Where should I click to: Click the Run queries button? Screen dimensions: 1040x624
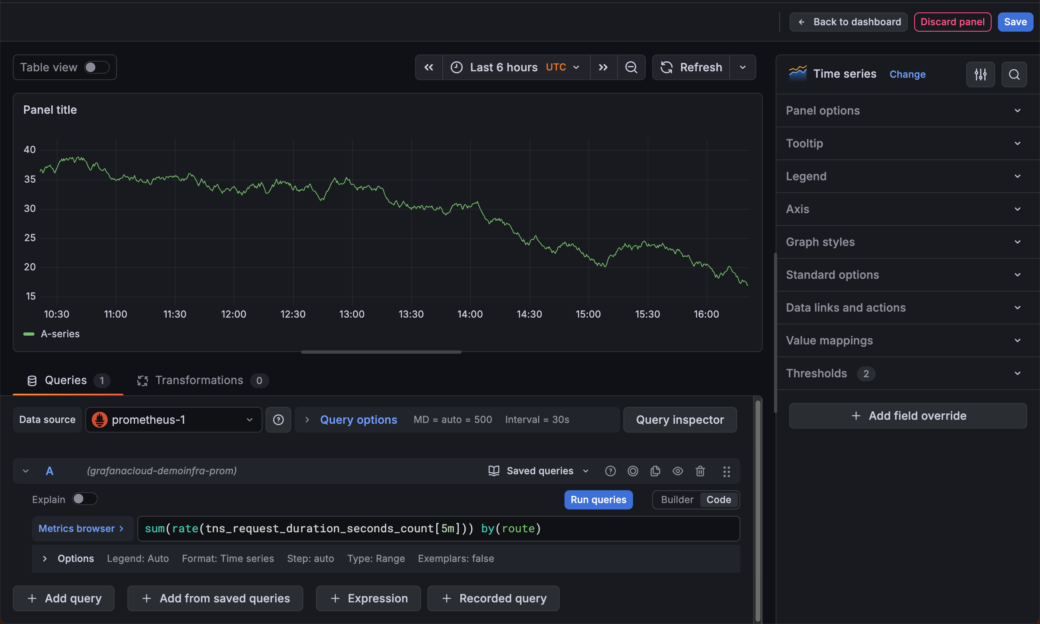pyautogui.click(x=598, y=499)
